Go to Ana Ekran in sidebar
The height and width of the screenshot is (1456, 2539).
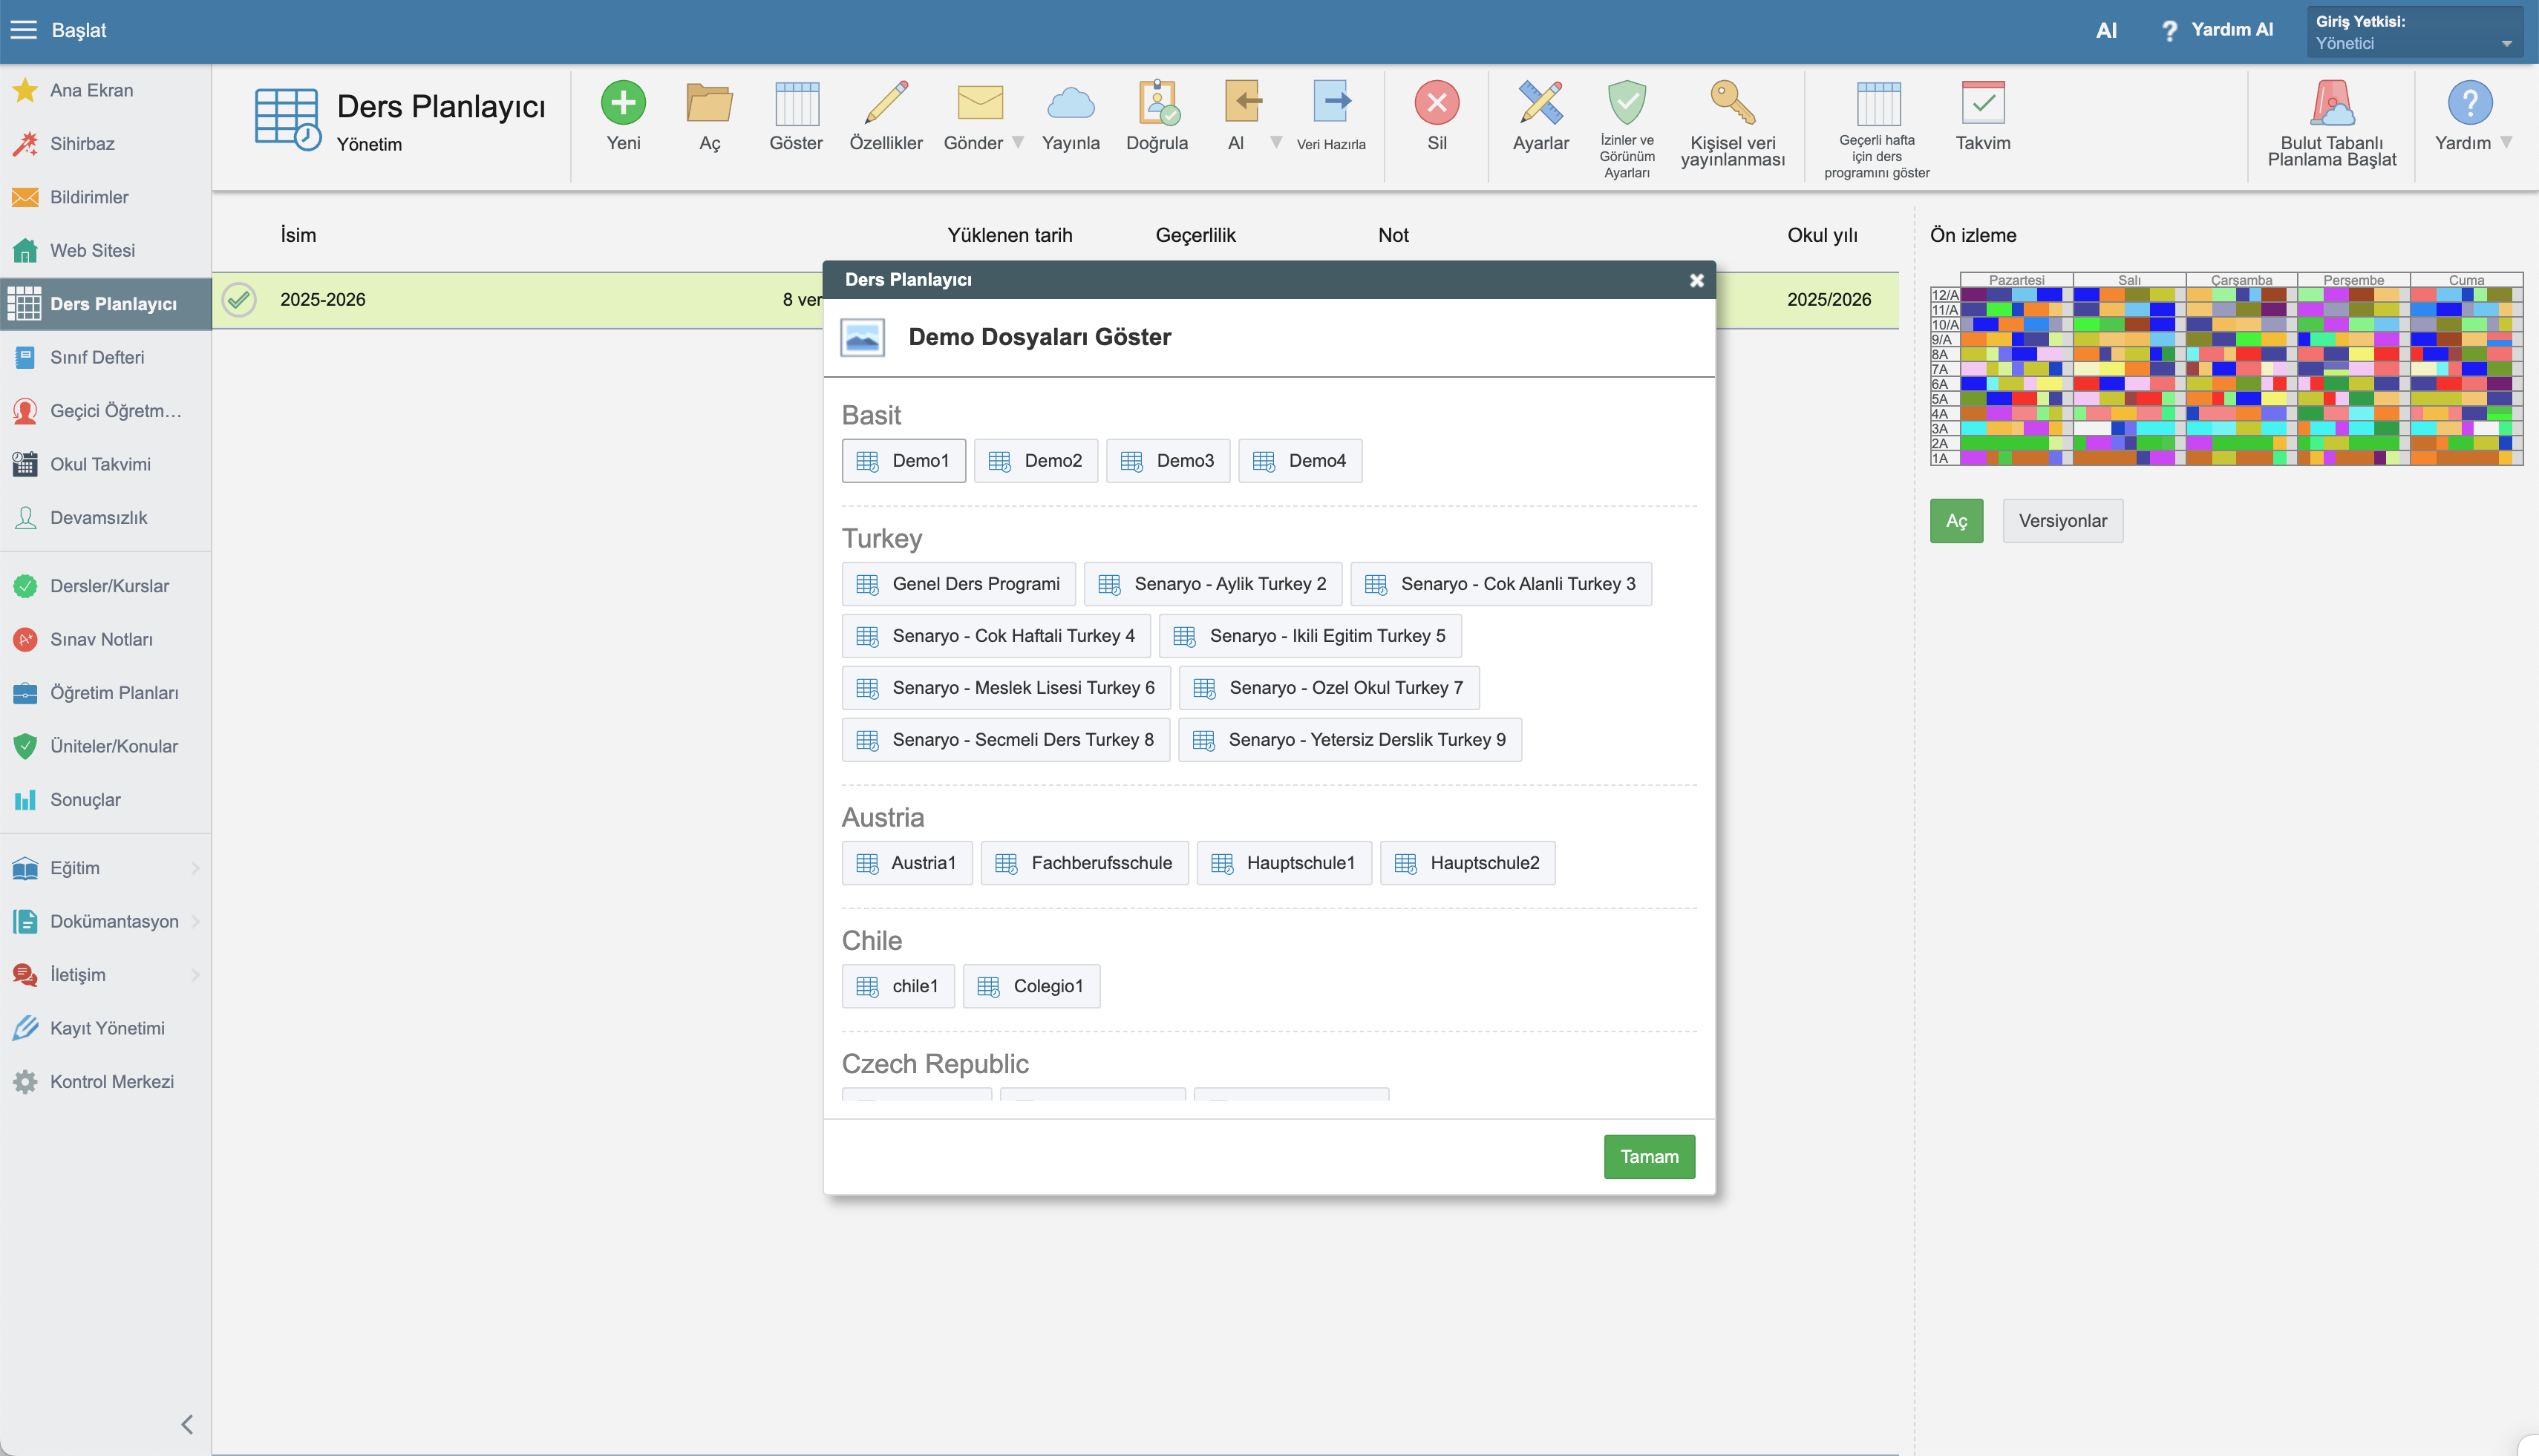[106, 90]
